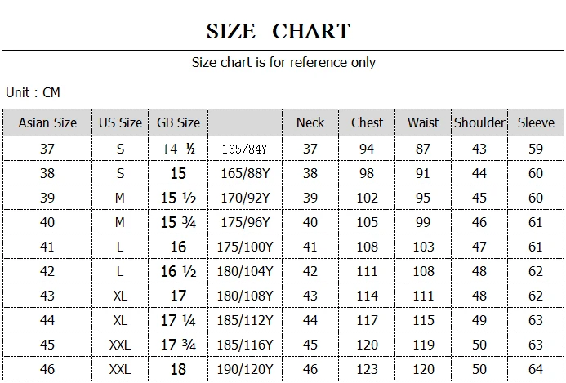Select the GB Size column header
Image resolution: width=566 pixels, height=383 pixels.
[x=178, y=122]
